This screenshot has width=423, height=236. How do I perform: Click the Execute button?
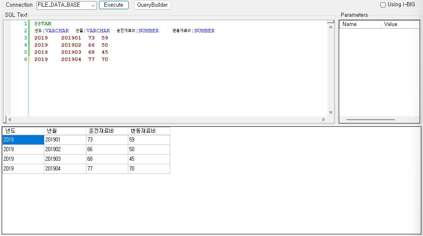pos(114,5)
